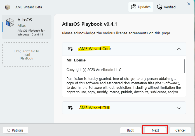Click the 'AtlasOS Playbook v0.4.1' title
This screenshot has height=136, width=195.
(90, 24)
